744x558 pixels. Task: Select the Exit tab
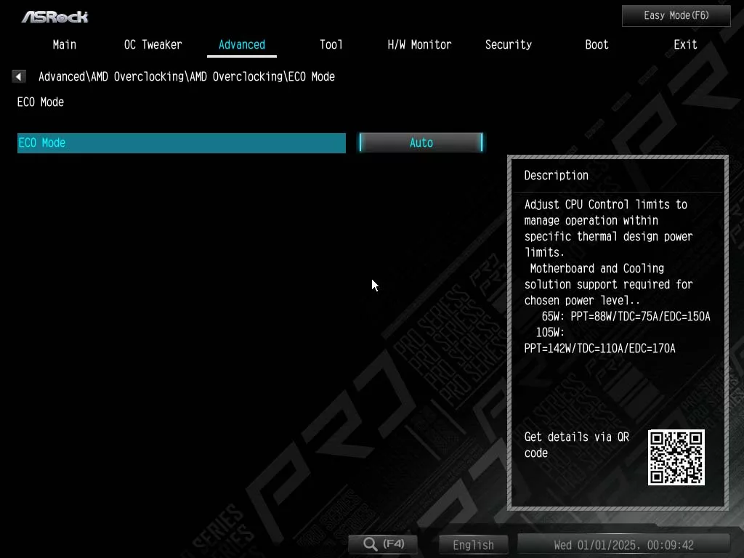click(685, 44)
